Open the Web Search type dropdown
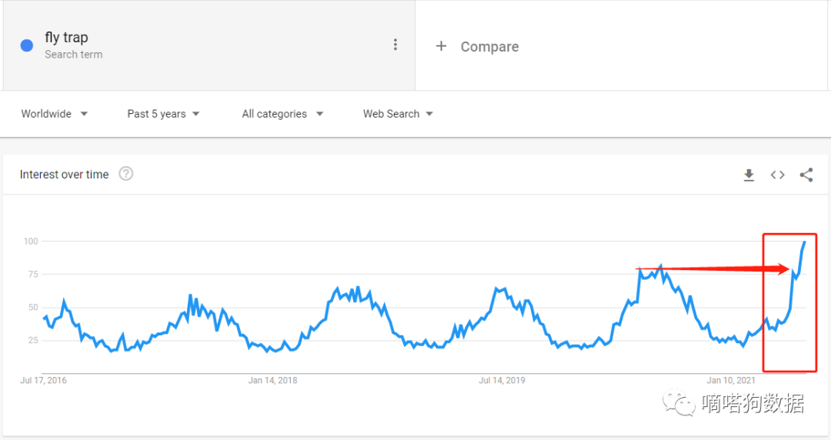Viewport: 831px width, 440px height. click(398, 114)
